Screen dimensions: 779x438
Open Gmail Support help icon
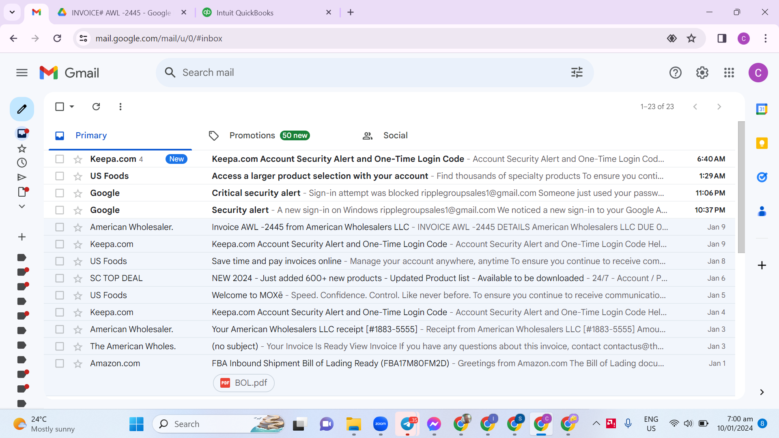click(x=676, y=73)
